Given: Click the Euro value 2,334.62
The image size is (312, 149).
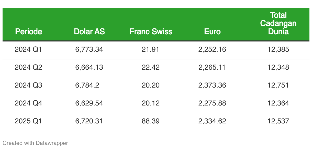Looking at the screenshot, I should tap(212, 121).
